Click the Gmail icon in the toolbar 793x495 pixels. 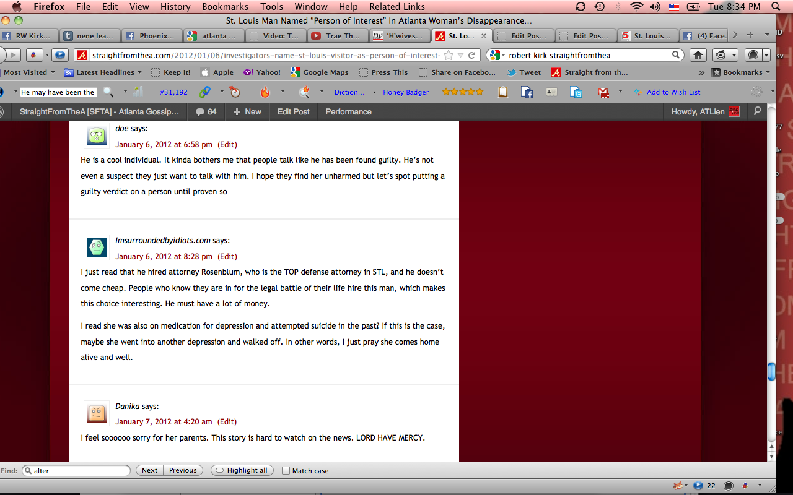click(603, 92)
